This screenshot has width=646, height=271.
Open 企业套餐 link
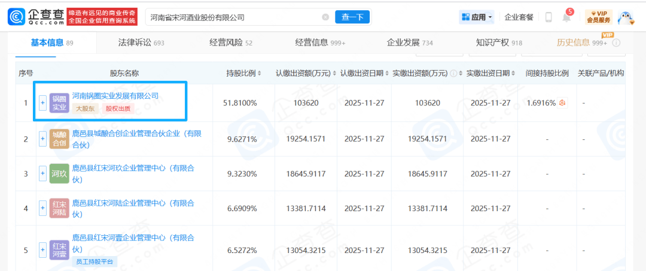click(x=519, y=17)
